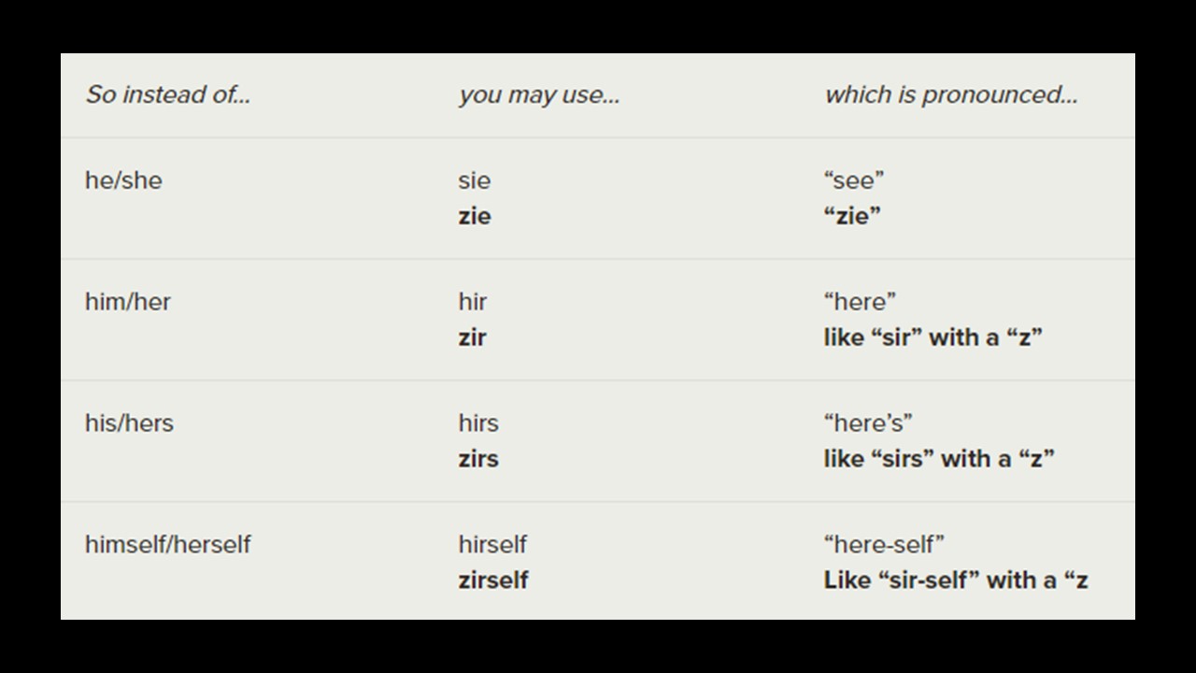Screen dimensions: 1196x673
Task: Click the bold pronoun "zirself"
Action: [493, 580]
